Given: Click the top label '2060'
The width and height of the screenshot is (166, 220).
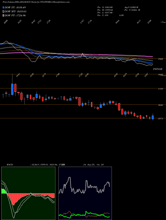Looking at the screenshot, I should click(6, 22).
